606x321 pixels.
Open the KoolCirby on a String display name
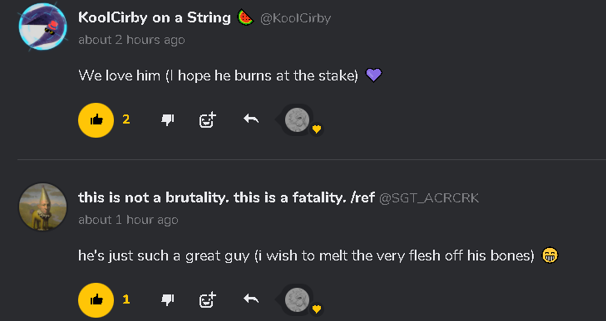(x=155, y=17)
